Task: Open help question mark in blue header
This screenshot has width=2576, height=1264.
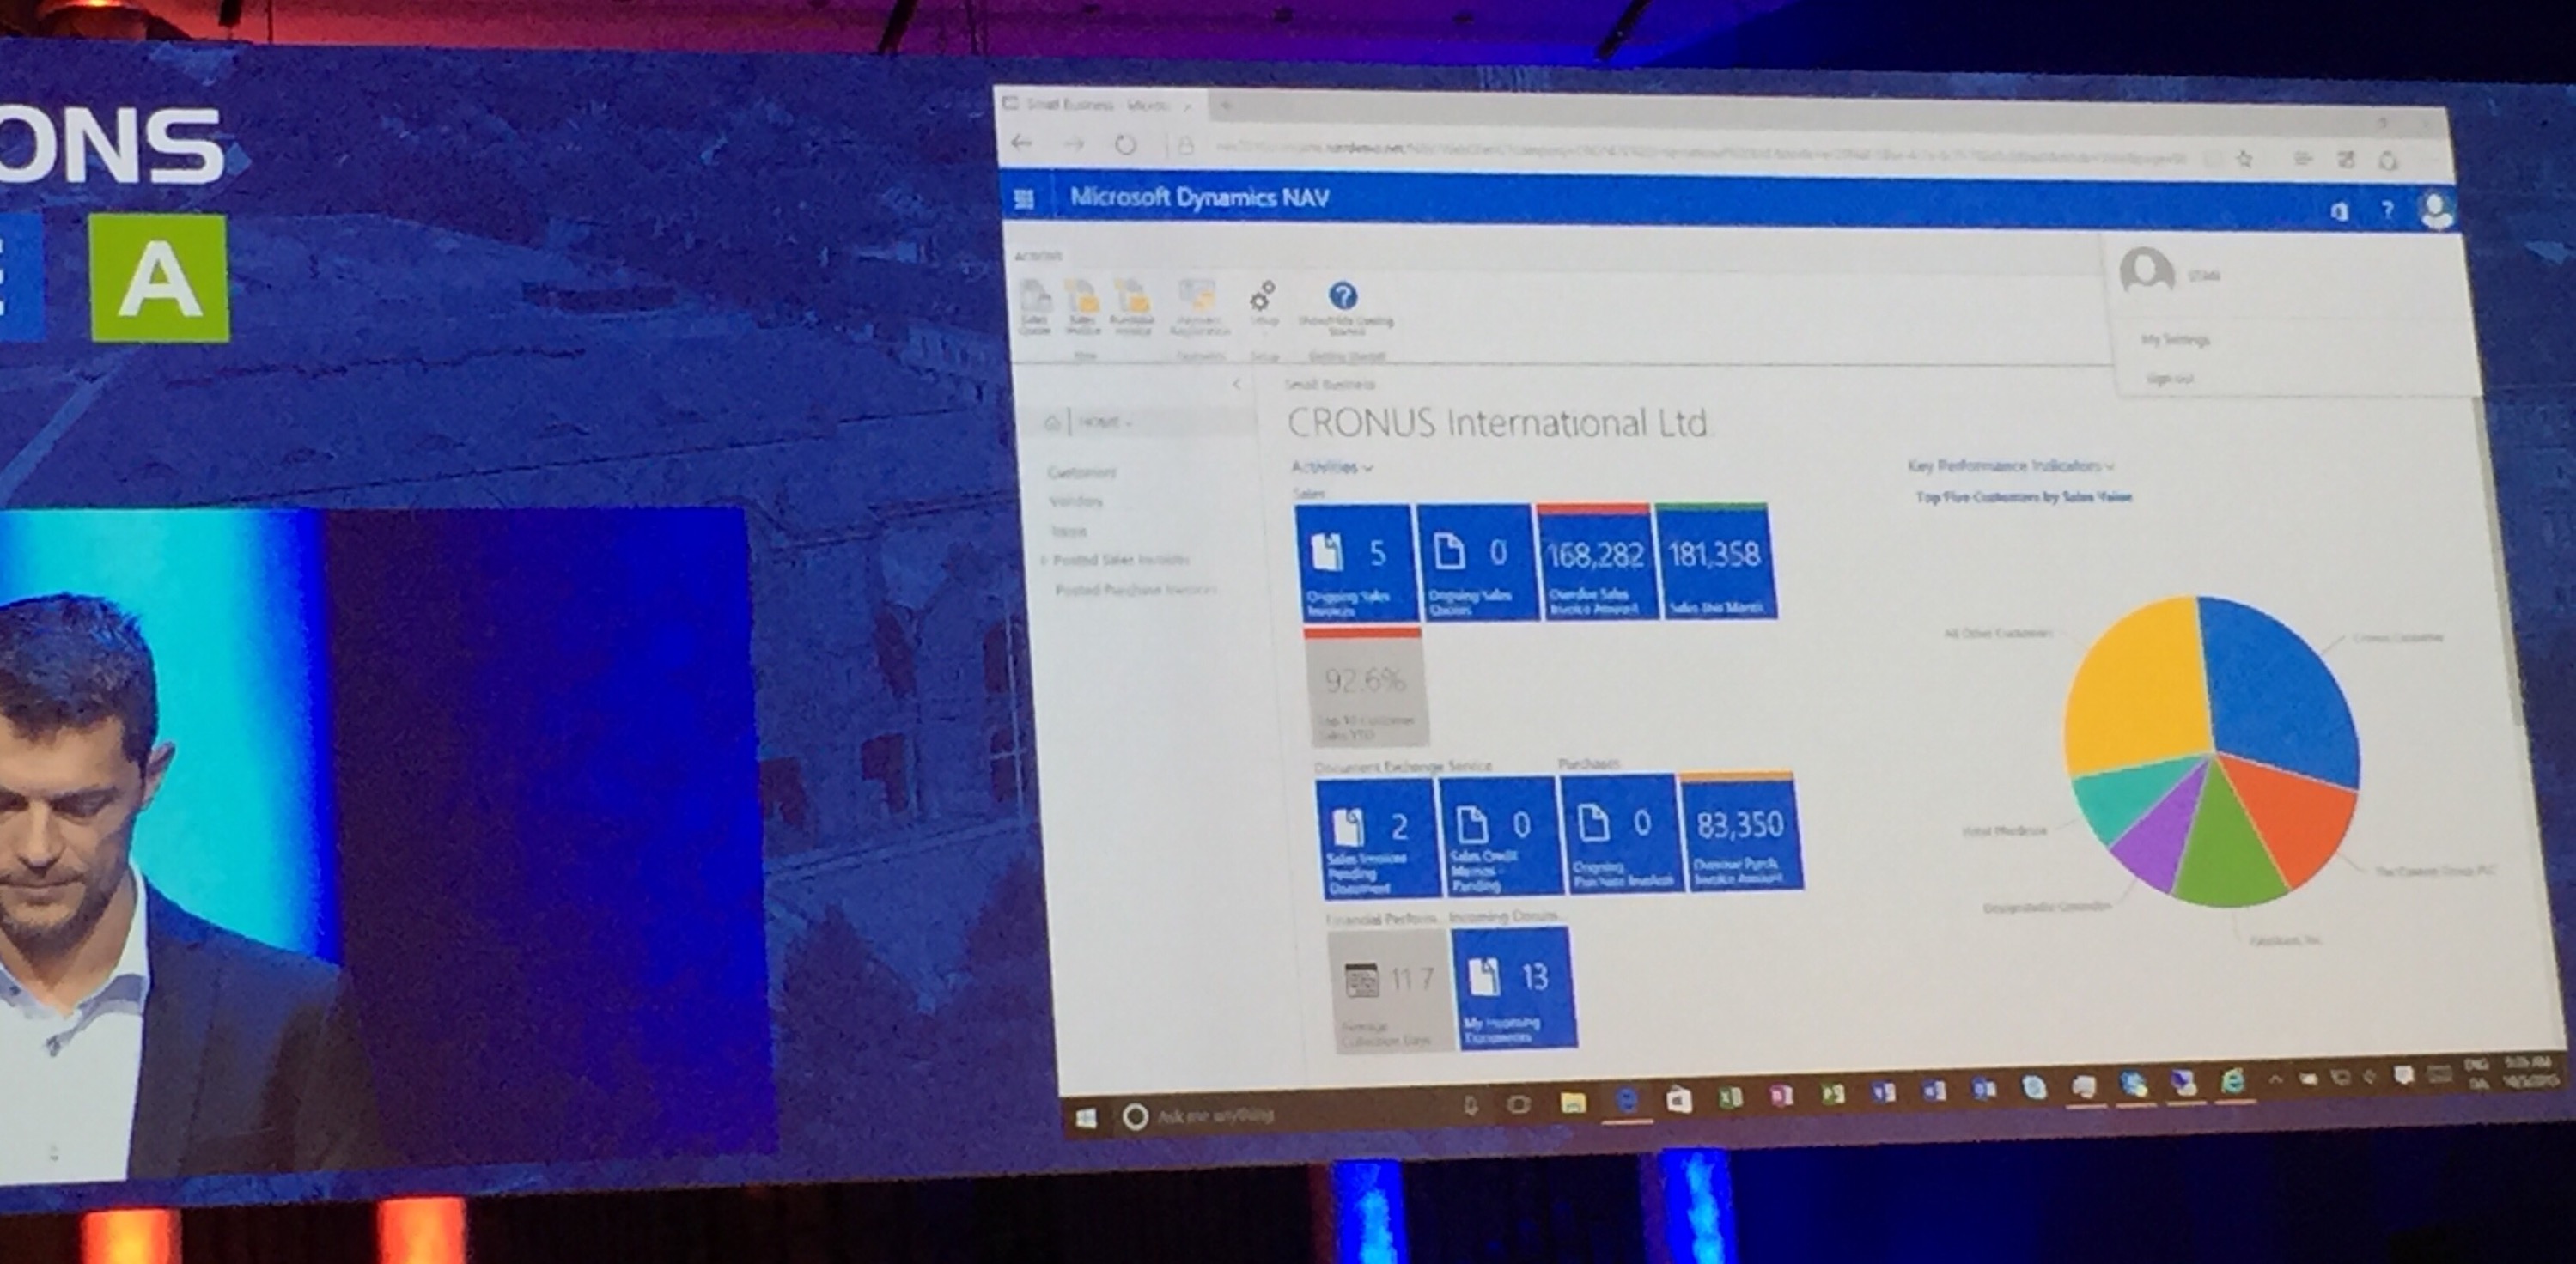Action: click(2387, 210)
